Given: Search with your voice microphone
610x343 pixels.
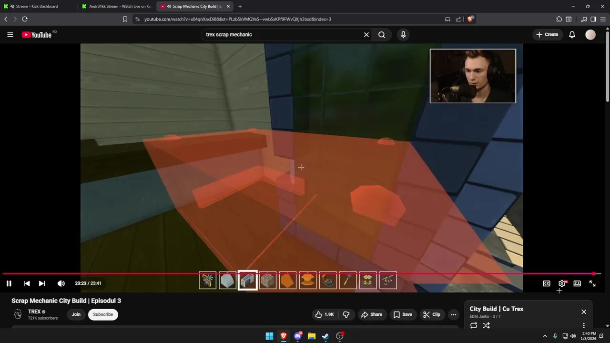Looking at the screenshot, I should pyautogui.click(x=403, y=35).
